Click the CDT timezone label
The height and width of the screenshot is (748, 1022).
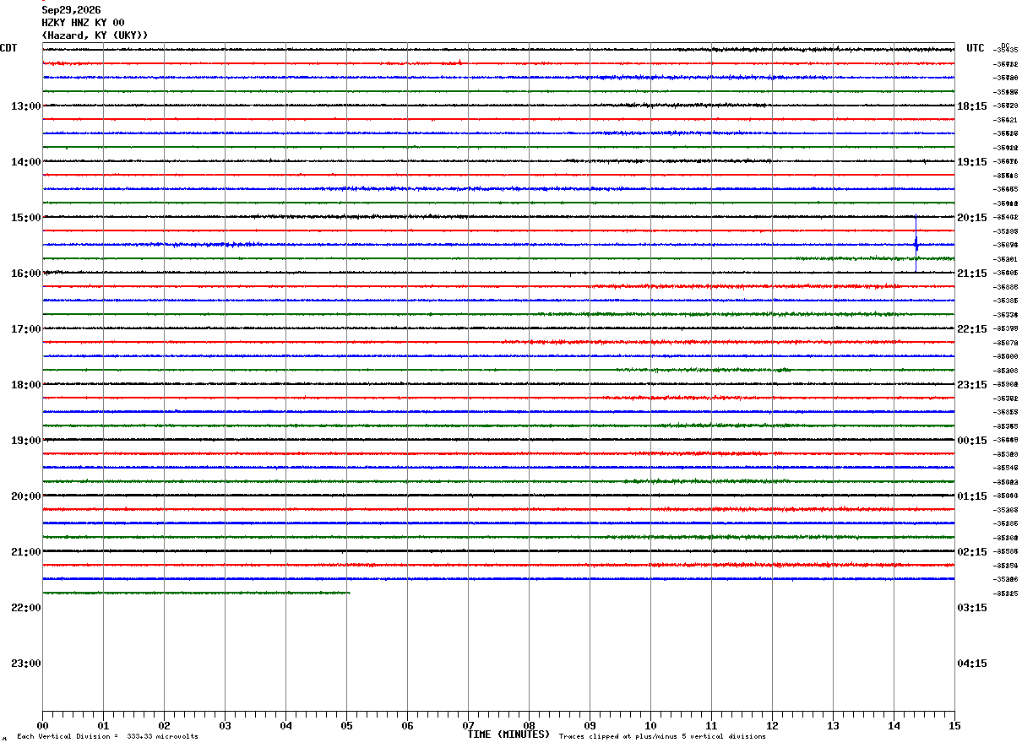pyautogui.click(x=8, y=48)
